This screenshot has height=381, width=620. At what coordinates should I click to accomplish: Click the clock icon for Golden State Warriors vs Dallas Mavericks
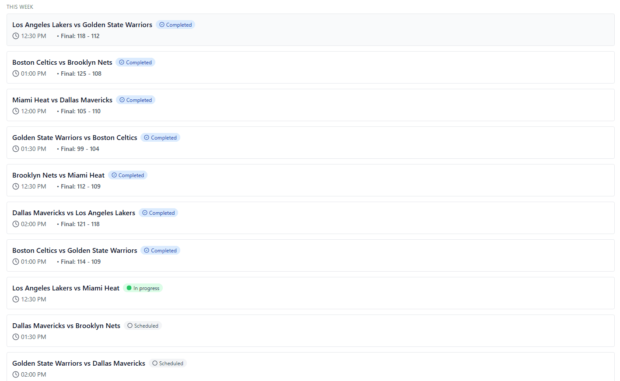tap(16, 374)
